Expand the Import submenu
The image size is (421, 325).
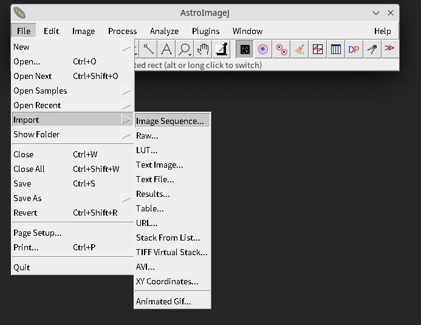click(x=72, y=120)
